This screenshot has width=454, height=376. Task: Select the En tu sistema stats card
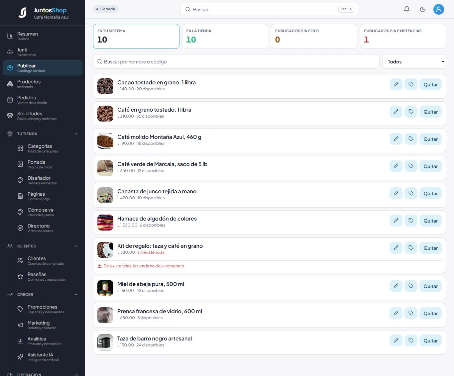click(136, 36)
